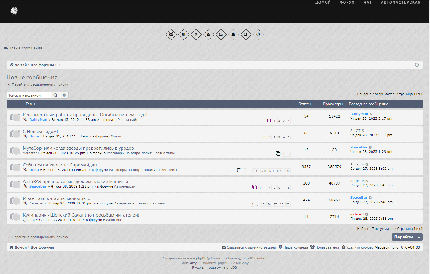This screenshot has height=274, width=430.
Task: Click the clock icon in breadcrumb bar
Action: (x=417, y=65)
